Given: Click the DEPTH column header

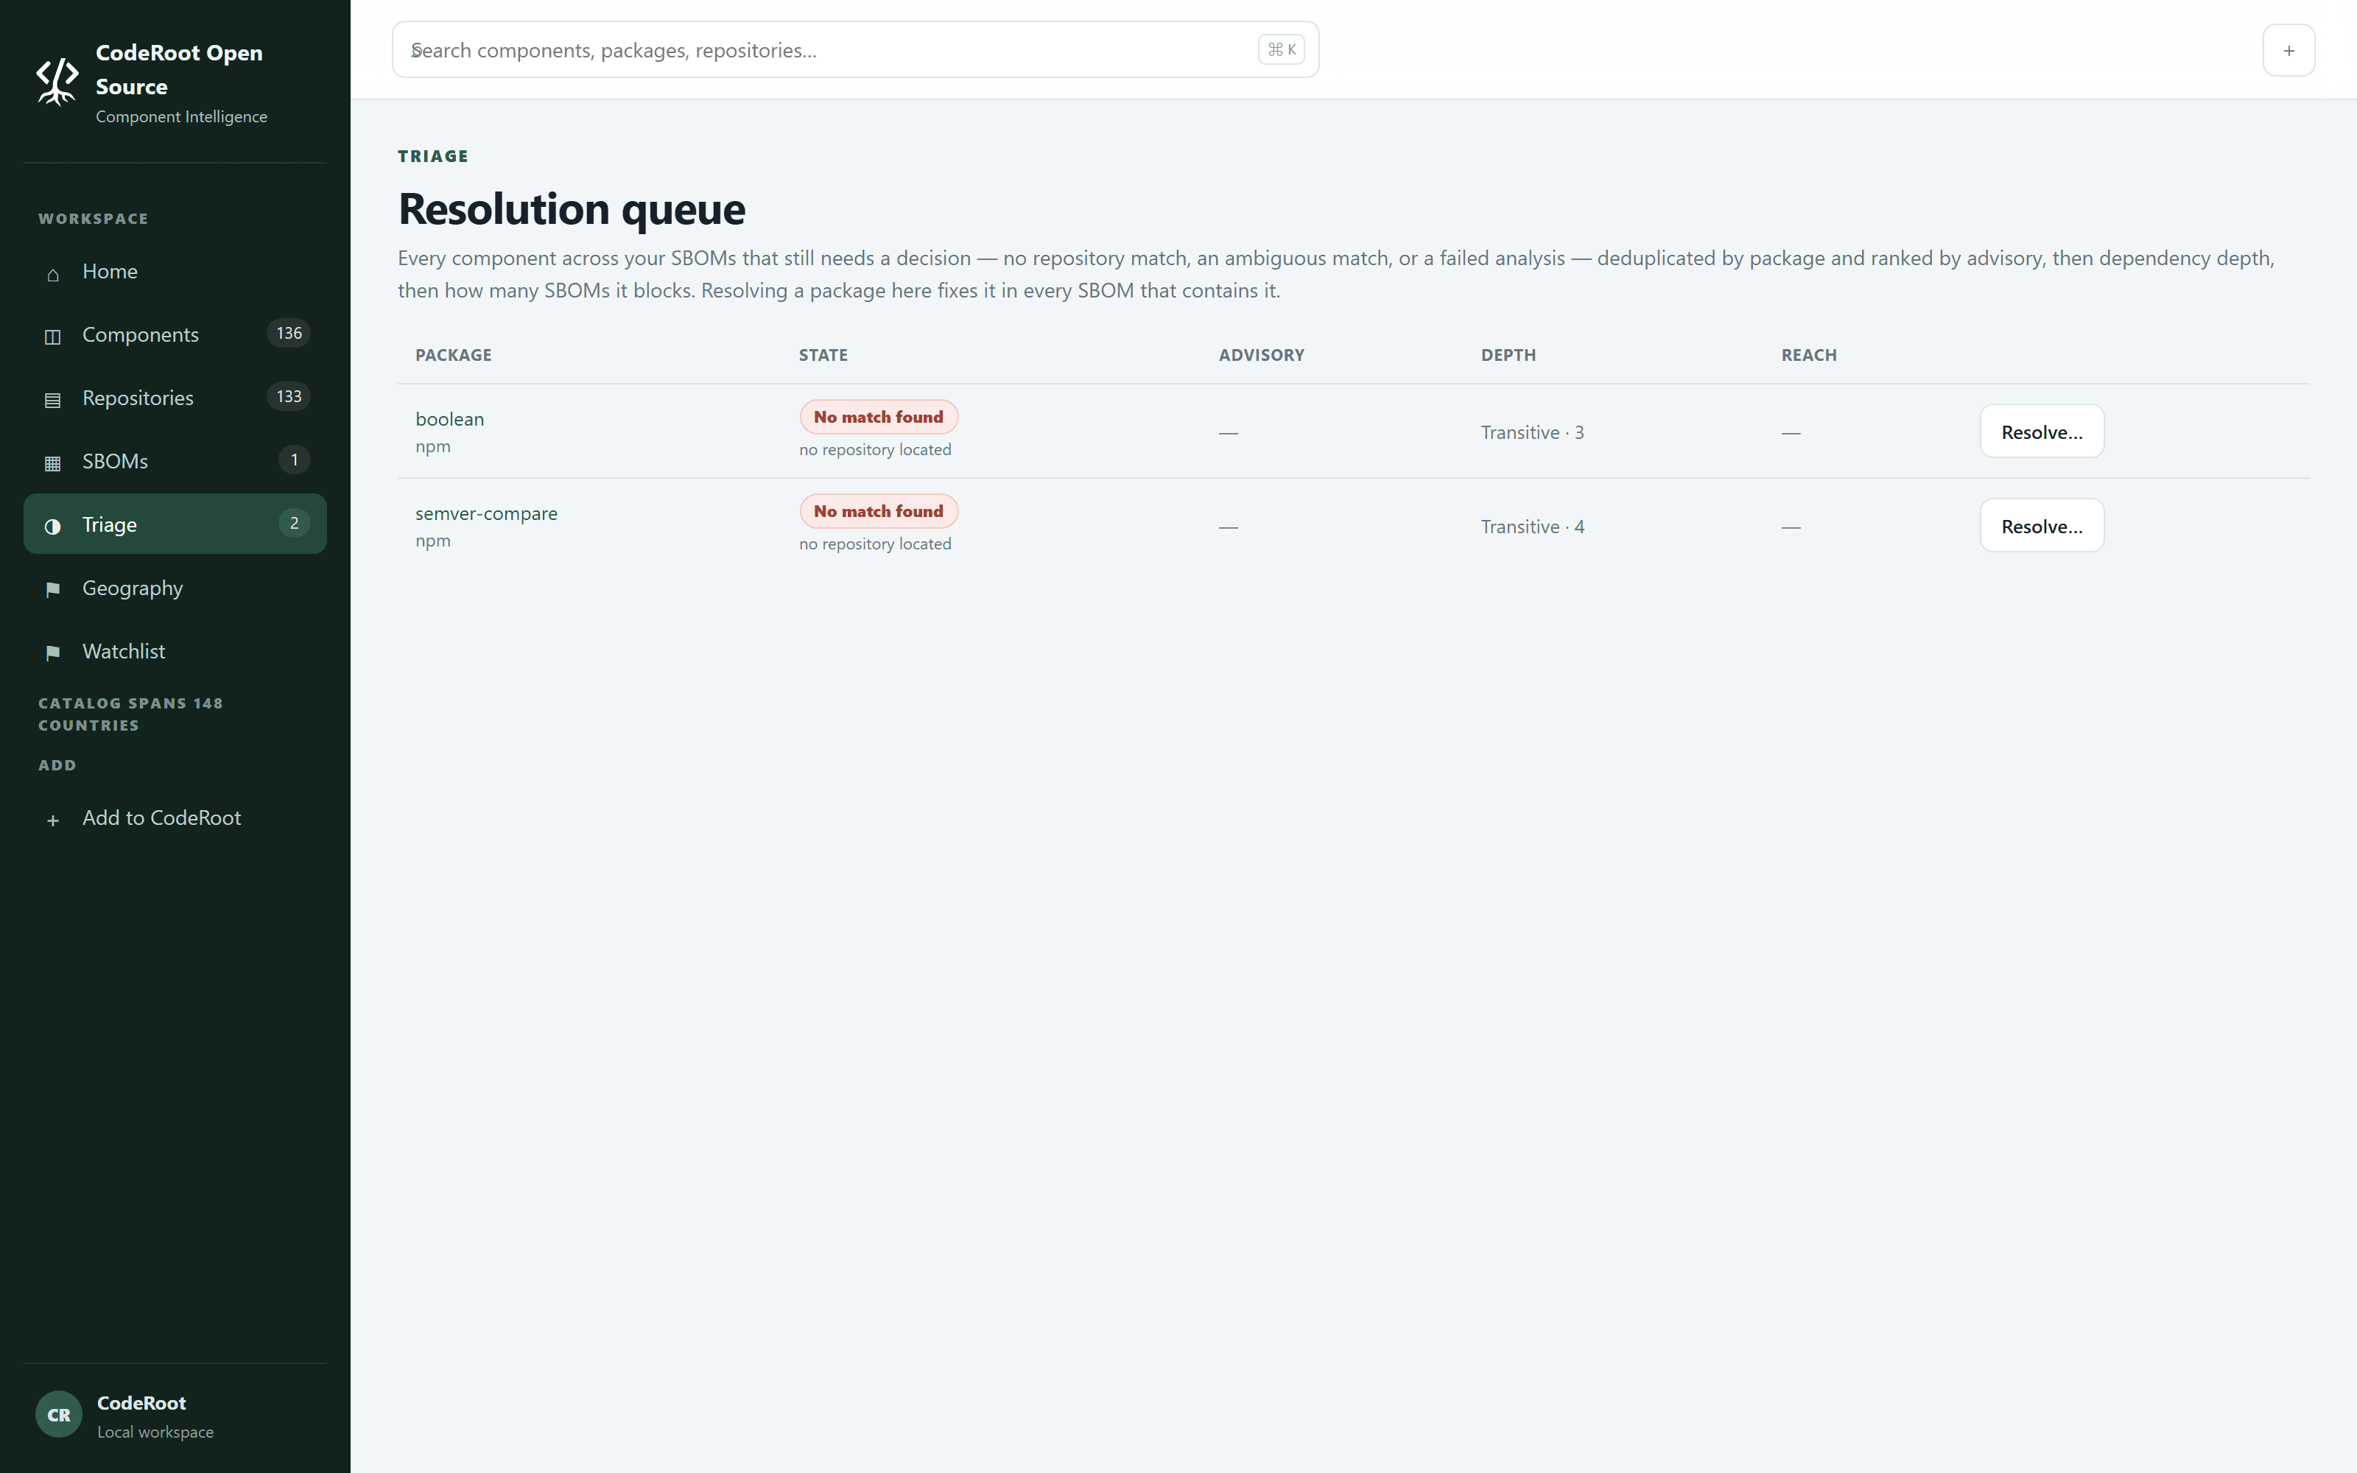Looking at the screenshot, I should 1508,354.
